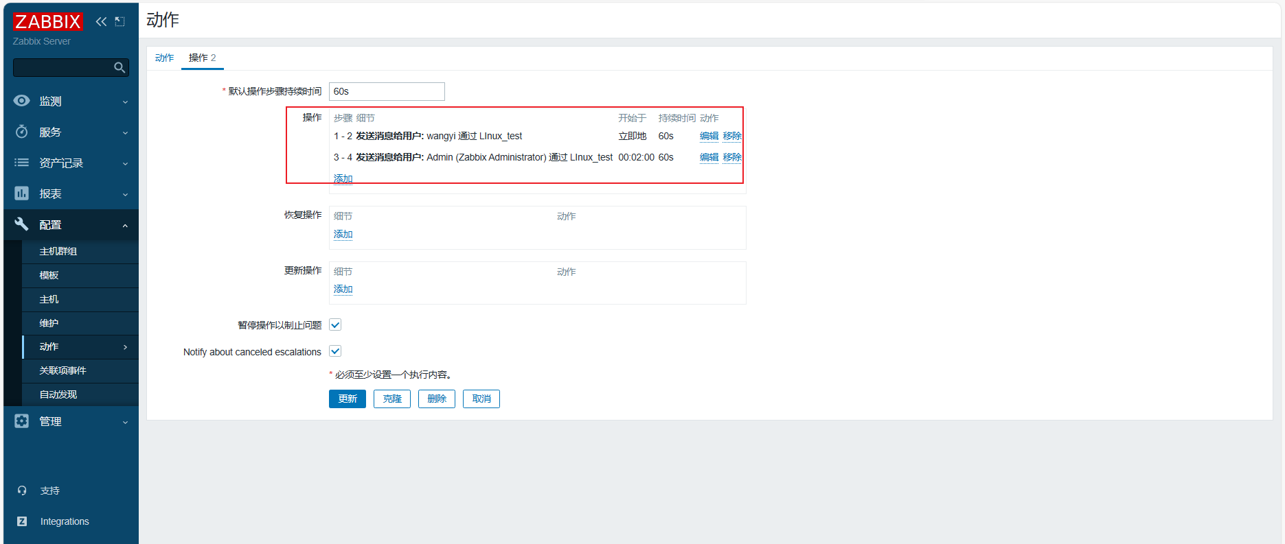Screen dimensions: 1285x544
Task: Click the 监测 eye icon
Action: tap(22, 101)
